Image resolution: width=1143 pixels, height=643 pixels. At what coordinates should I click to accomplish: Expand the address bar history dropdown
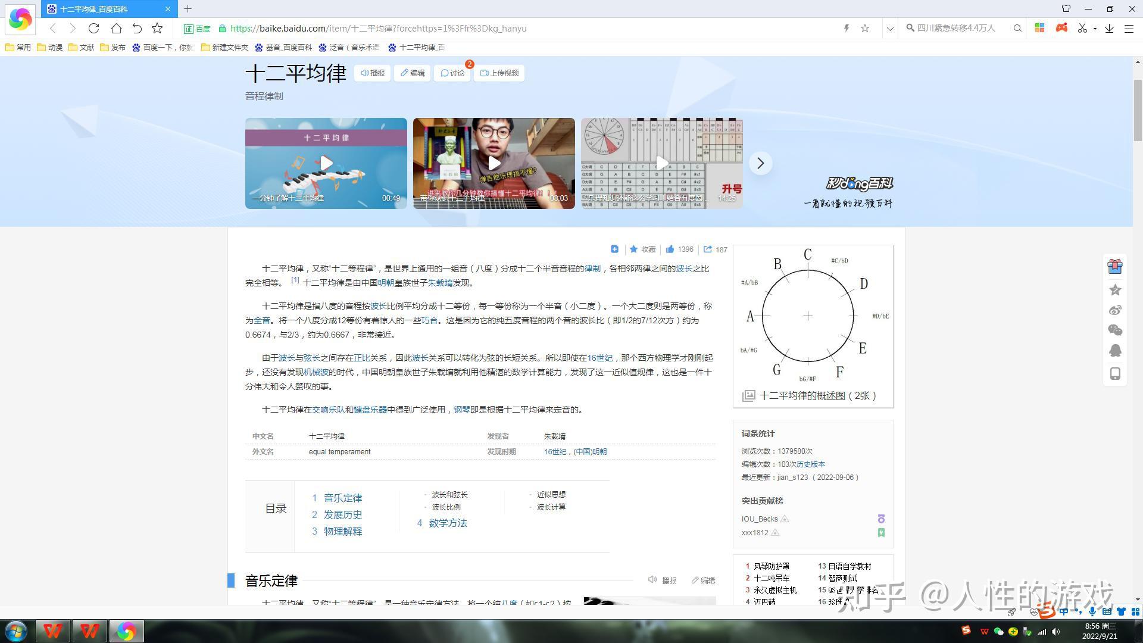point(889,28)
